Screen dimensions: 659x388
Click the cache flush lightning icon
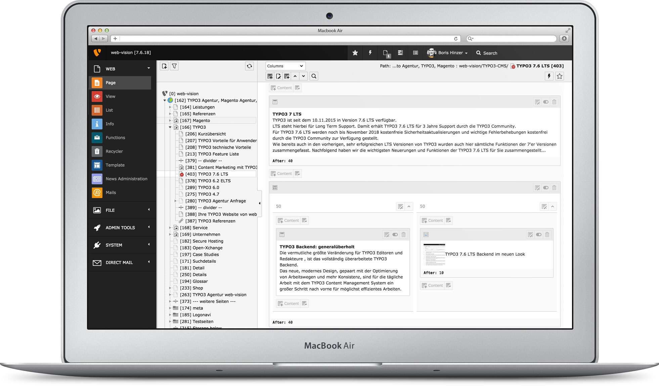(370, 53)
